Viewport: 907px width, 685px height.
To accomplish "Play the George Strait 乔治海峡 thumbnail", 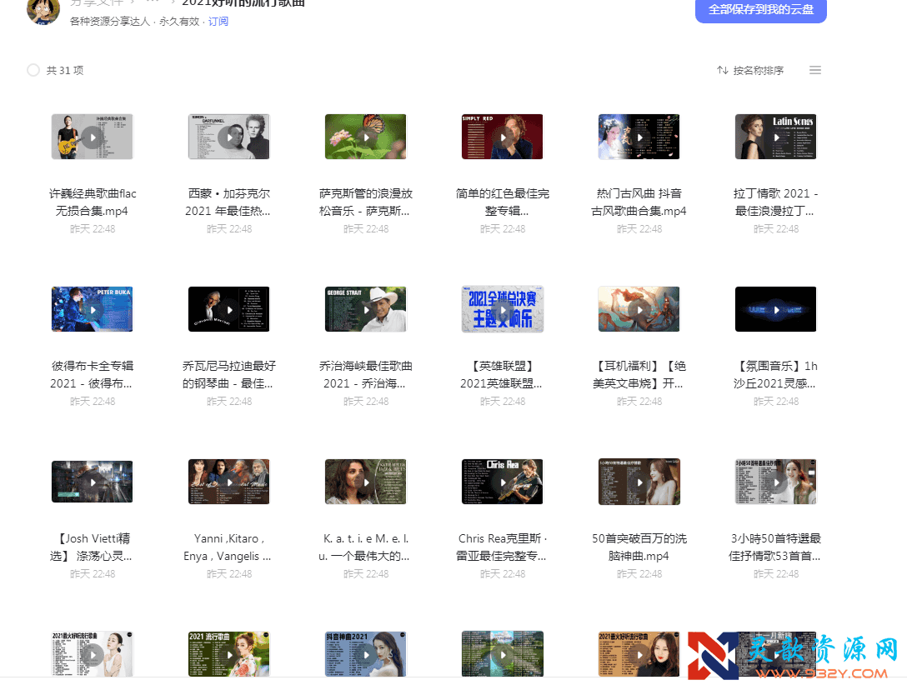I will [x=366, y=309].
